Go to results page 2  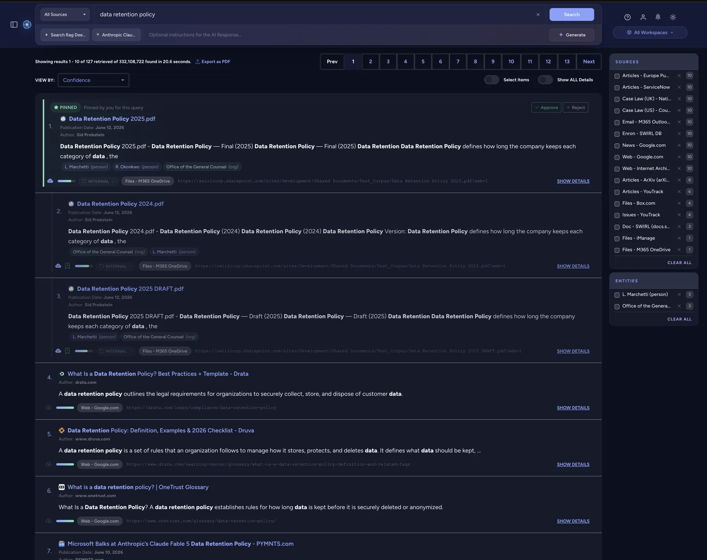[370, 62]
